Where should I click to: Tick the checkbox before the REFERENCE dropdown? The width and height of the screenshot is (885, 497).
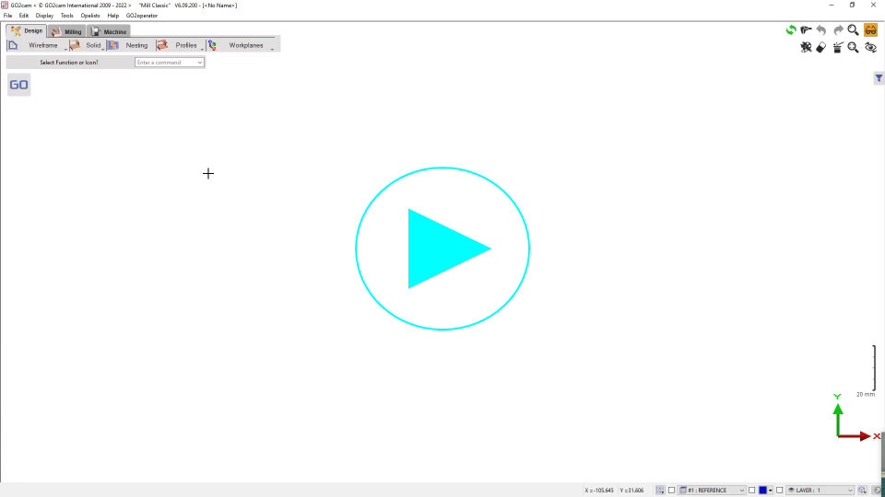click(671, 491)
